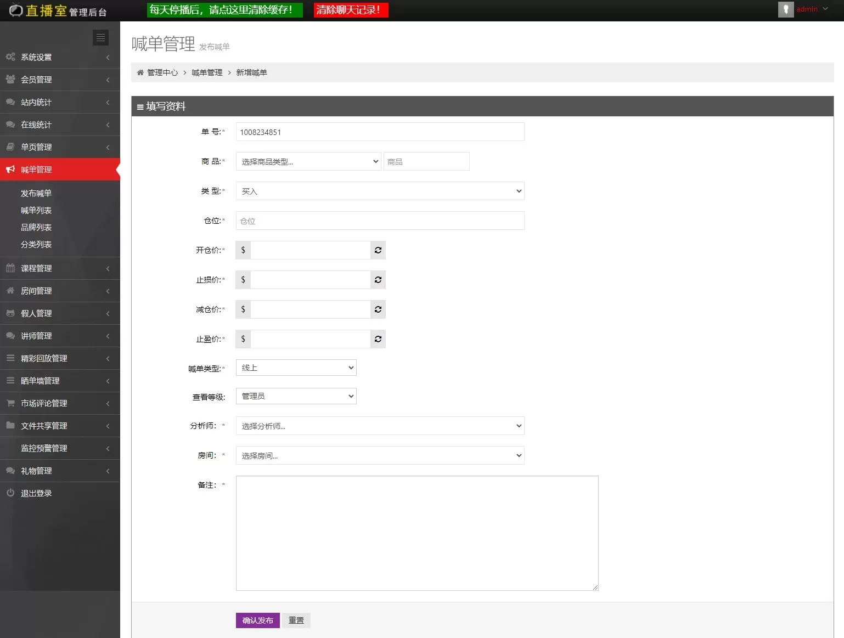Click the 确认发布 button
The height and width of the screenshot is (638, 844).
(257, 620)
